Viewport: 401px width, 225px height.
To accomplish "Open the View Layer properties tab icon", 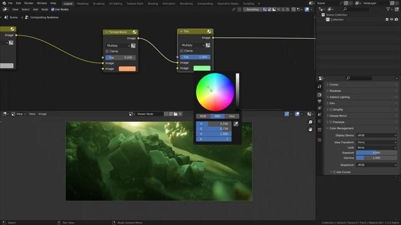I will [x=320, y=108].
